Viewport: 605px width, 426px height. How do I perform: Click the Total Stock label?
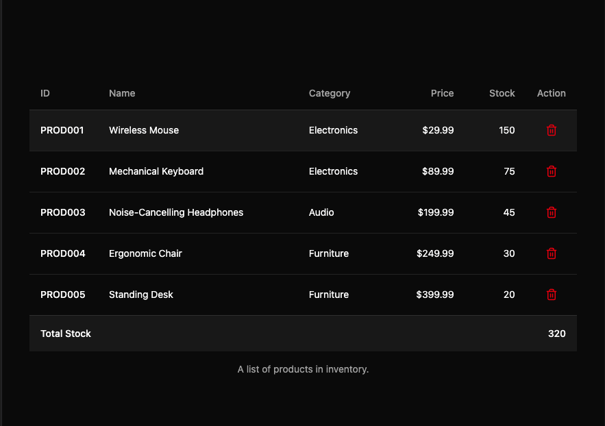(66, 334)
